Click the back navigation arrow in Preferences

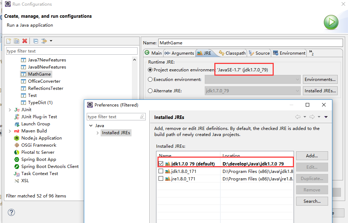pyautogui.click(x=298, y=117)
